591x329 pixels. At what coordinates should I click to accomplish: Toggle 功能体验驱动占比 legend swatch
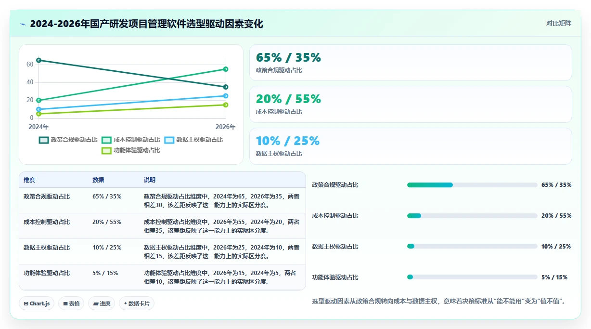106,150
